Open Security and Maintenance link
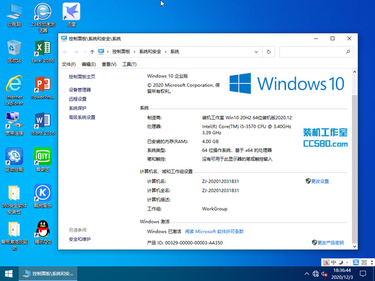Screen dimensions: 375x281 pos(80,239)
